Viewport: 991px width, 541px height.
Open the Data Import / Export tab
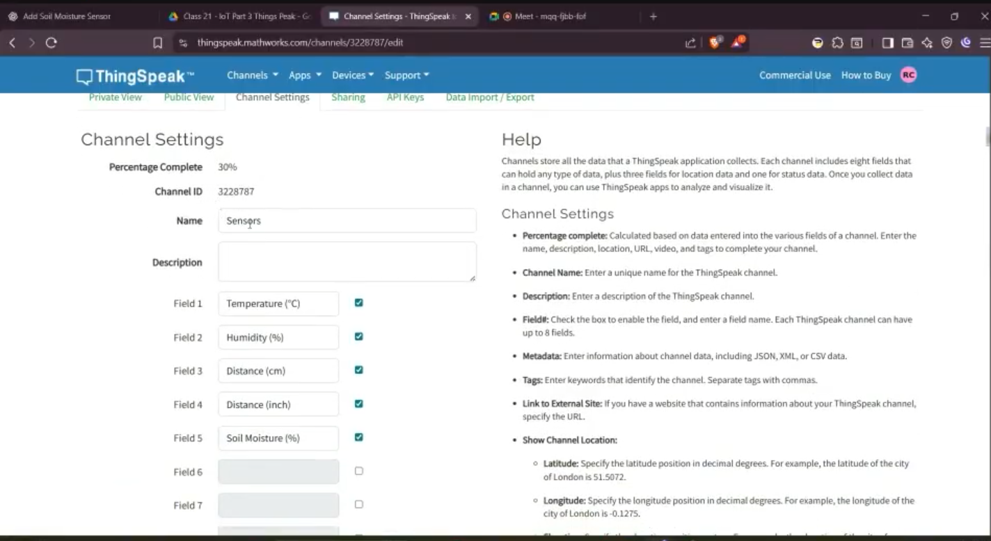(x=490, y=97)
